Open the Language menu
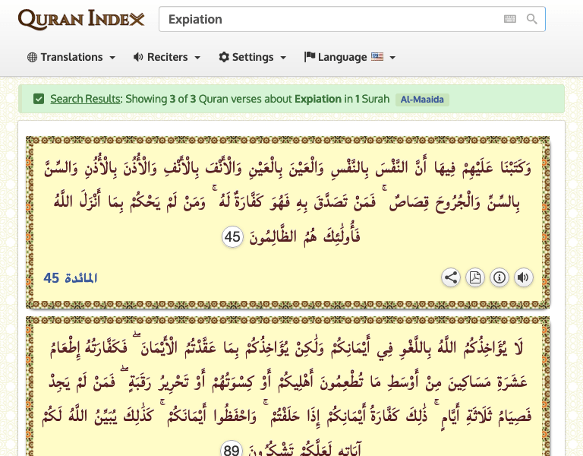Image resolution: width=583 pixels, height=456 pixels. point(349,57)
